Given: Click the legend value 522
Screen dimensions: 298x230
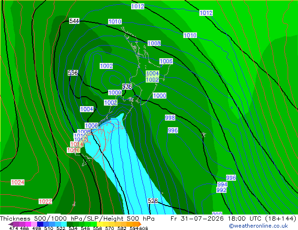Looking at the screenshot, I should [61, 228].
